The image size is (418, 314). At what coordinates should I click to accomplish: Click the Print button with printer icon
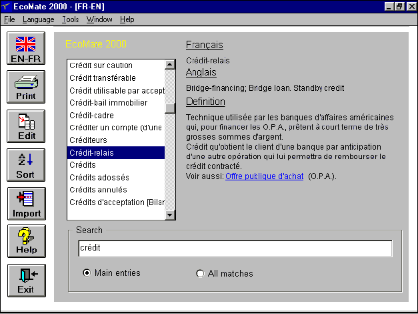point(25,88)
